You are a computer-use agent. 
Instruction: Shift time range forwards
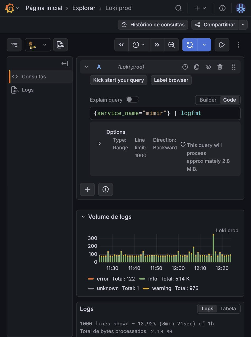(x=157, y=45)
